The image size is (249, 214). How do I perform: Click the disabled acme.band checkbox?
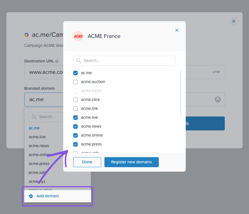[75, 91]
